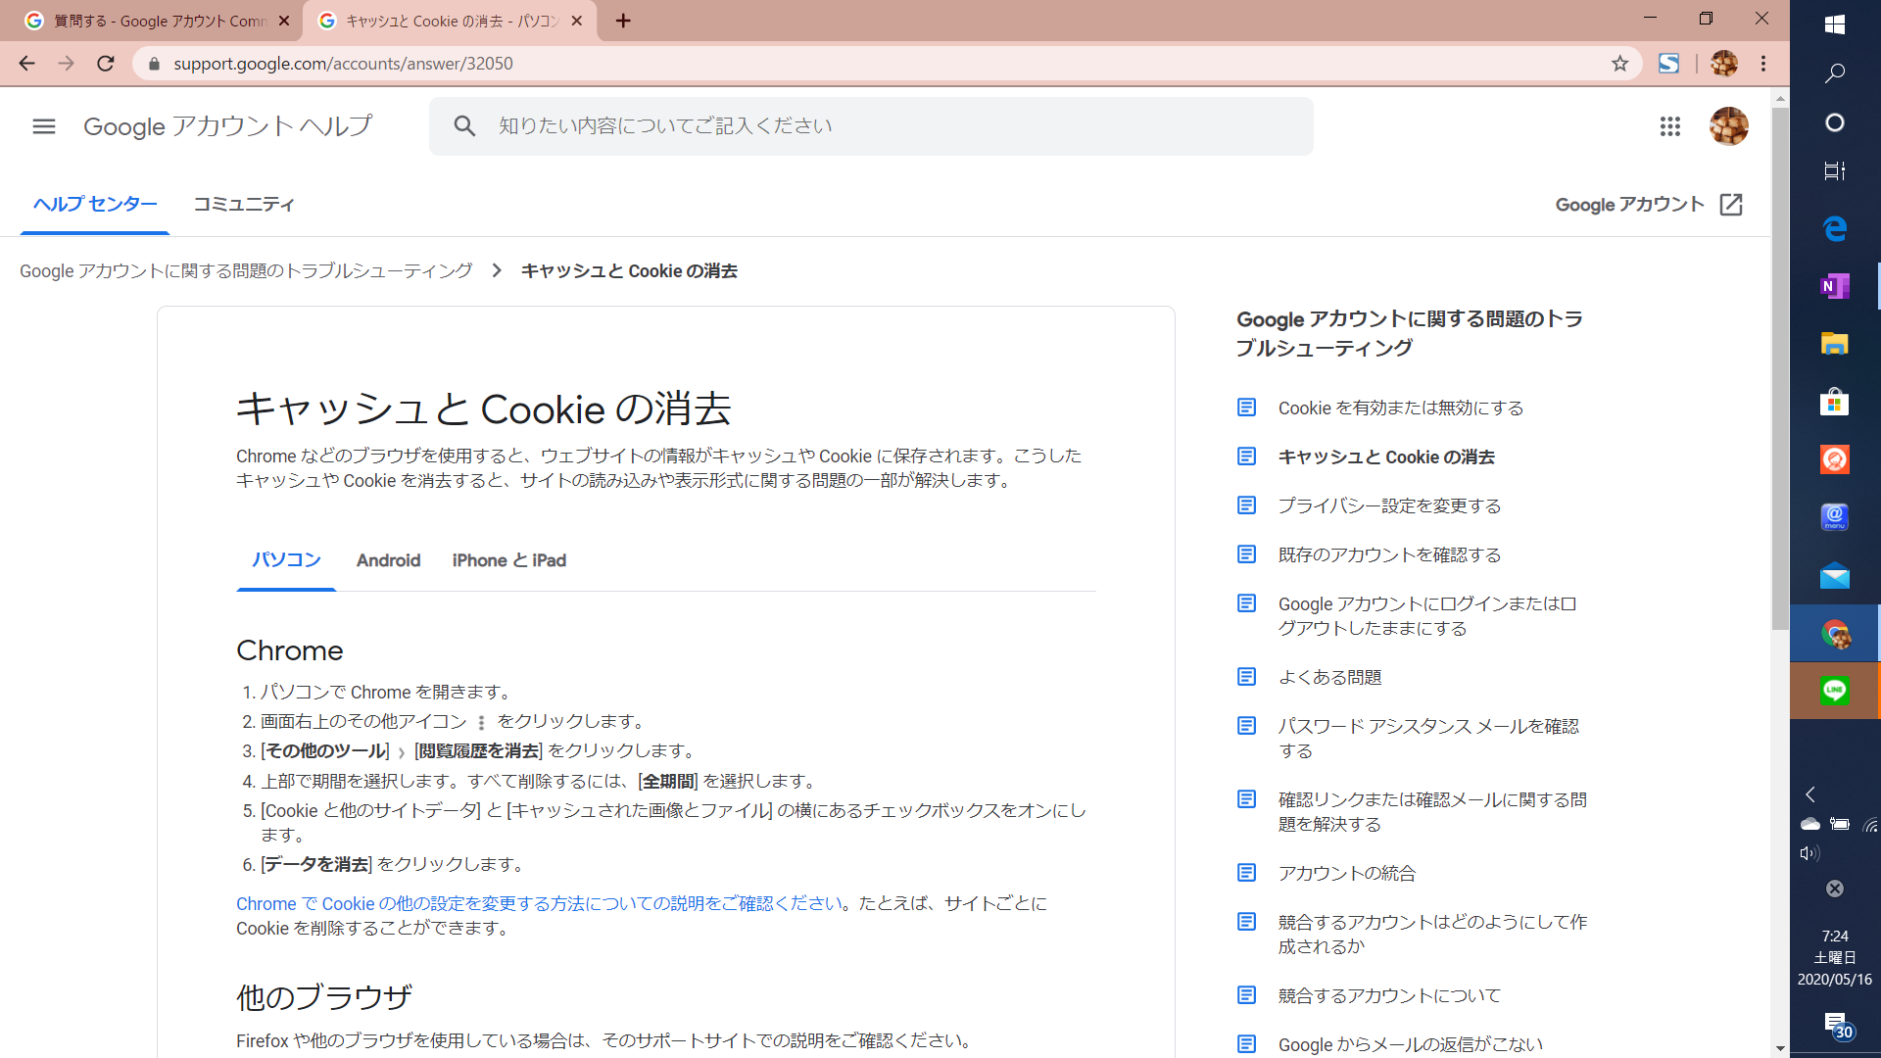1881x1058 pixels.
Task: Open プライバシー設定を変更する article
Action: click(x=1389, y=506)
